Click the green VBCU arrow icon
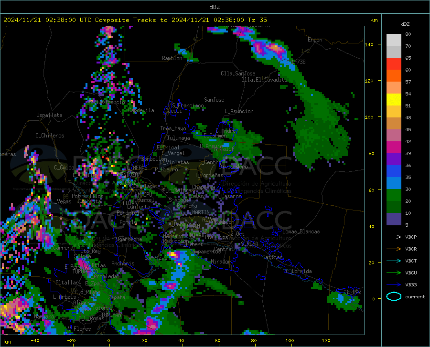 394,273
